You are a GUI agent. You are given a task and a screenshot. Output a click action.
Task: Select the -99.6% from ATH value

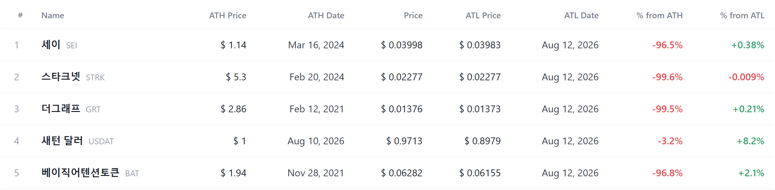667,77
